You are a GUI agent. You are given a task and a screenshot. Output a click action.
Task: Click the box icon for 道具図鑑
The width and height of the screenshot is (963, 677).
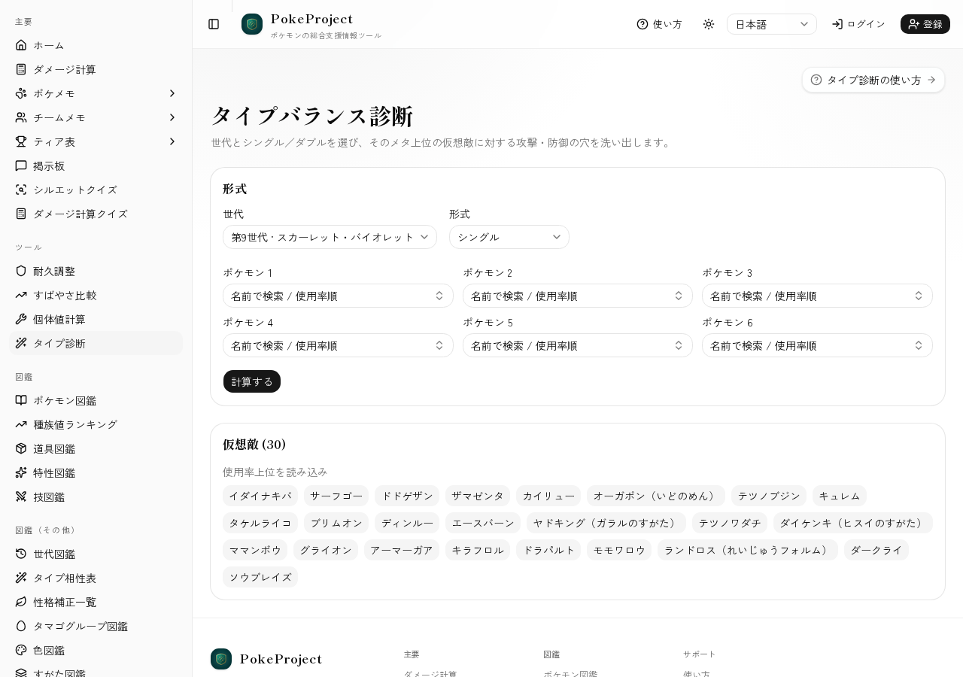click(21, 448)
